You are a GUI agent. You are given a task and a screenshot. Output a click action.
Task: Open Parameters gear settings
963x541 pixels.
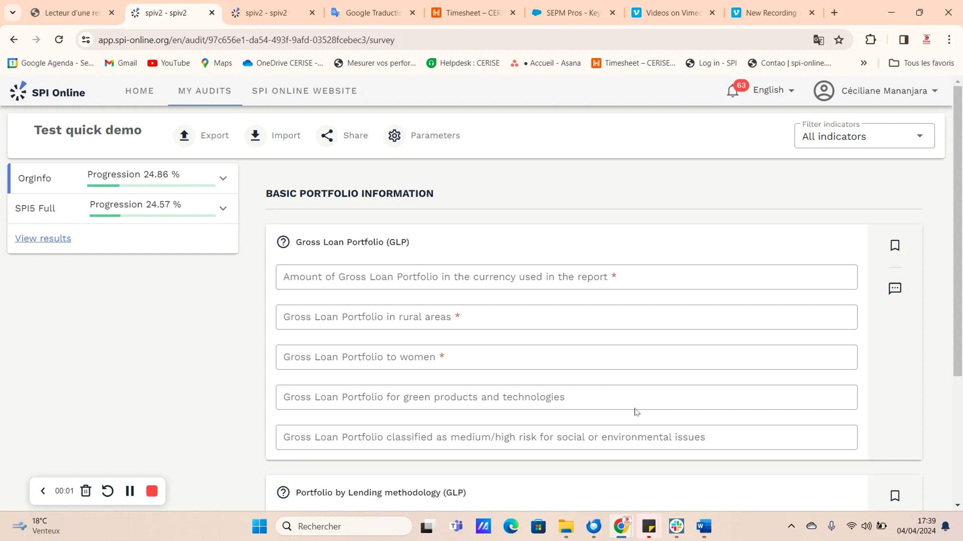point(394,135)
